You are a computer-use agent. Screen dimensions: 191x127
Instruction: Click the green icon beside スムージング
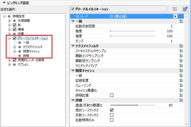(x=181, y=85)
